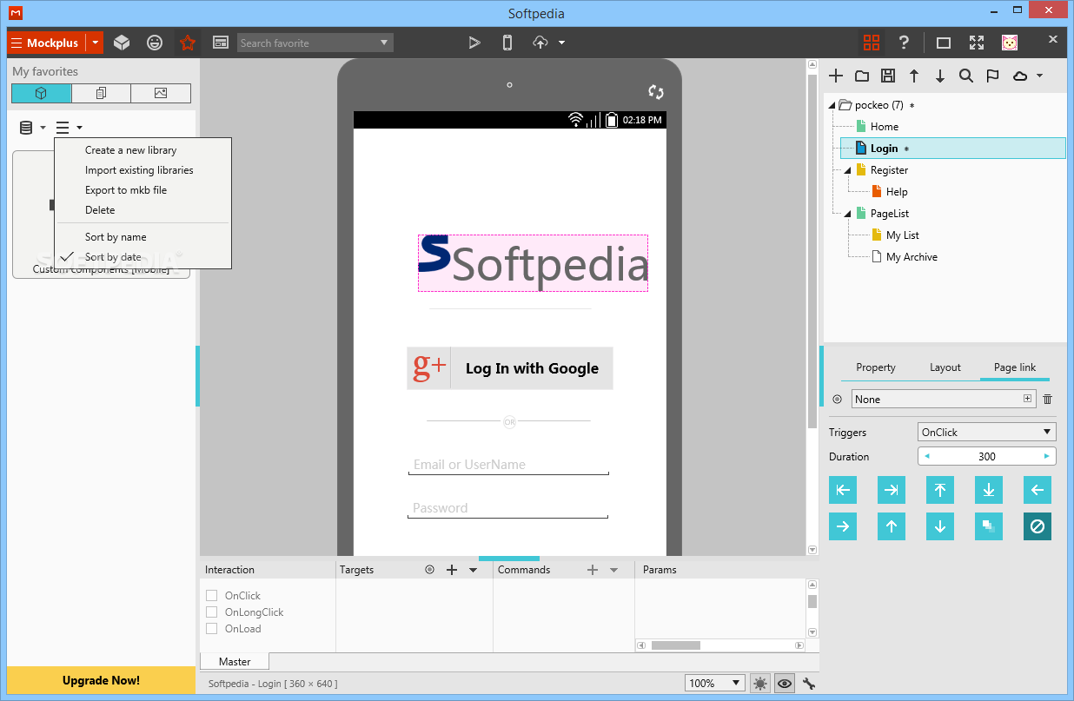
Task: Toggle the orange grid layout icon
Action: (872, 43)
